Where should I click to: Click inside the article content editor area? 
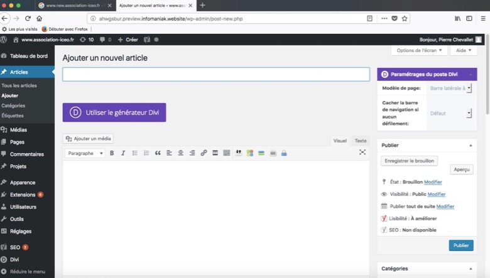pos(216,217)
